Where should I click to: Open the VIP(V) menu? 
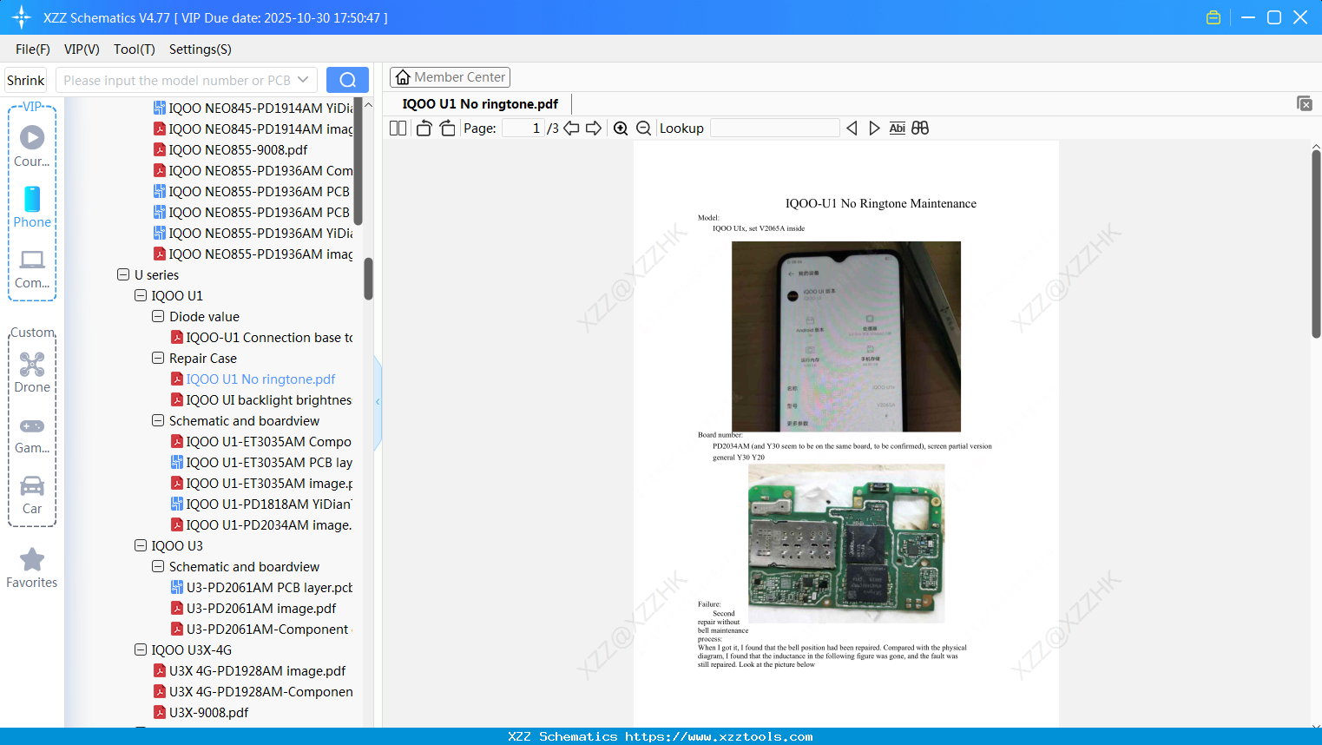point(82,49)
